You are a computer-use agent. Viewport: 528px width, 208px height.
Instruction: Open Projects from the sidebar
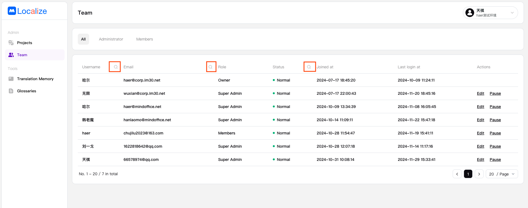(x=25, y=43)
